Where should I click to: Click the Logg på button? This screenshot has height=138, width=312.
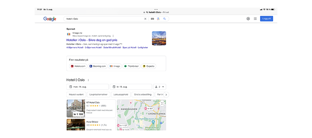(267, 19)
